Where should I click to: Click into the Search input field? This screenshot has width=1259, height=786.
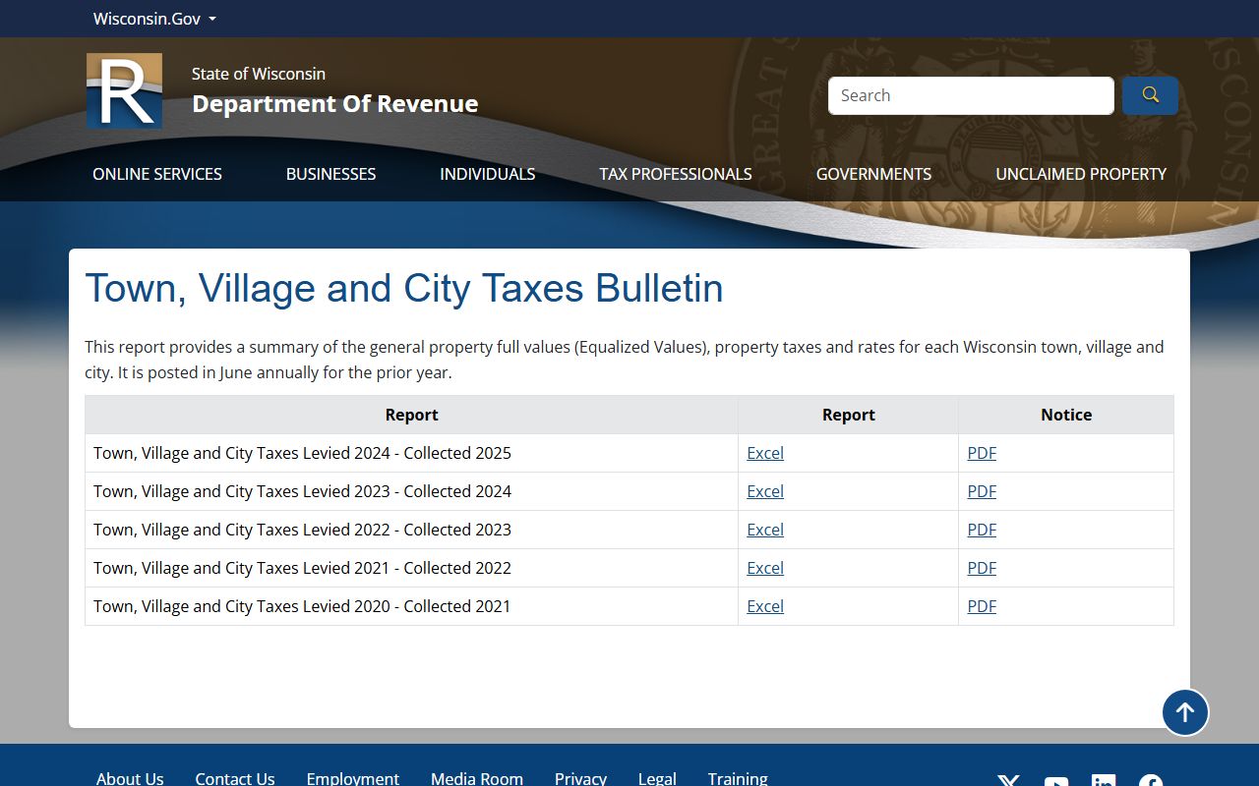tap(971, 95)
